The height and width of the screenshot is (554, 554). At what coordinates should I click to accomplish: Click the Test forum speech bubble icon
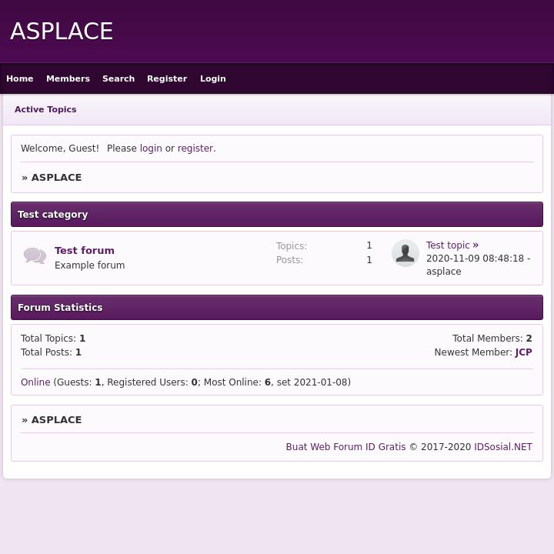35,256
